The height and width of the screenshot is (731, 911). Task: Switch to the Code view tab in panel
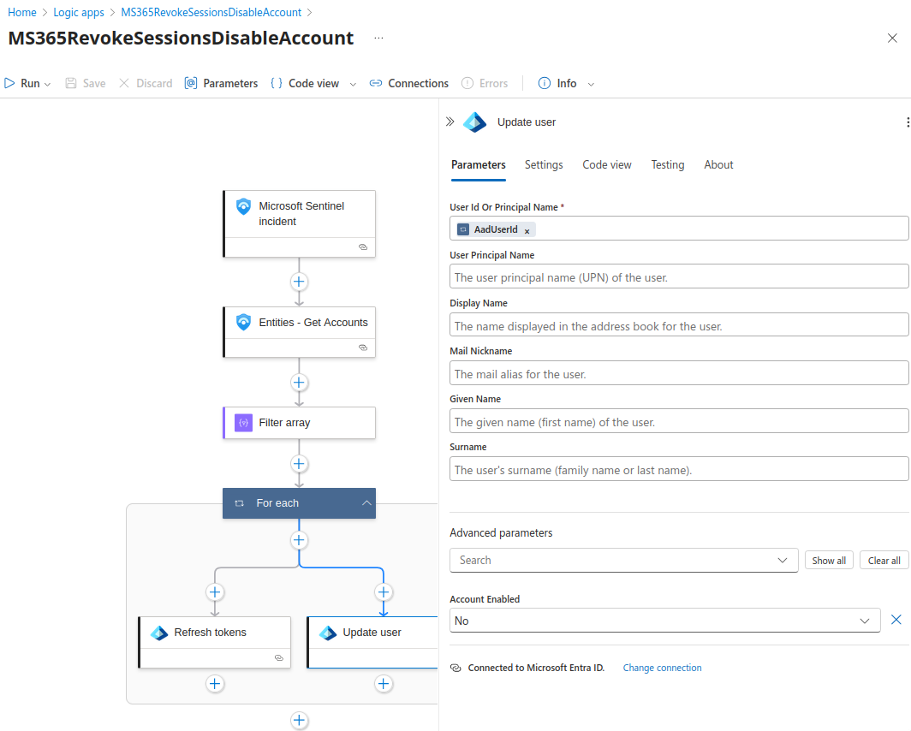[x=606, y=165]
